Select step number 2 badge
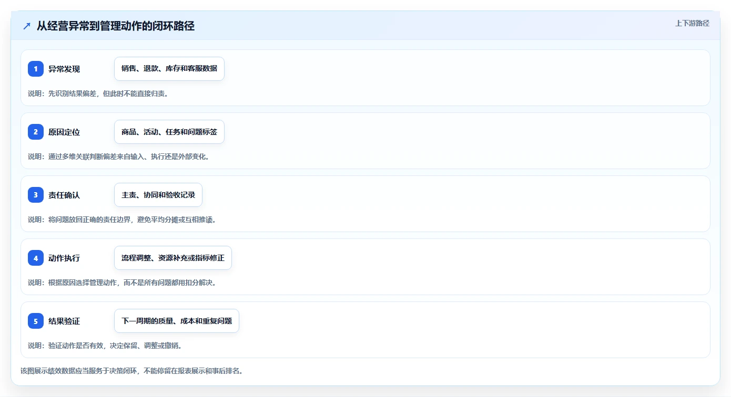The image size is (731, 397). pyautogui.click(x=36, y=132)
